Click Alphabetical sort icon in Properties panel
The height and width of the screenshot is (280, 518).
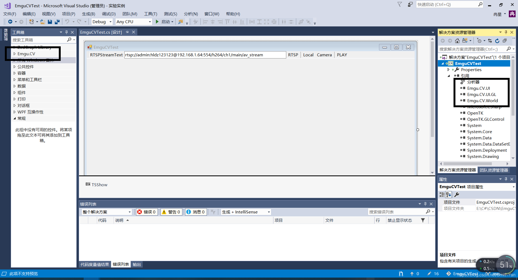449,195
